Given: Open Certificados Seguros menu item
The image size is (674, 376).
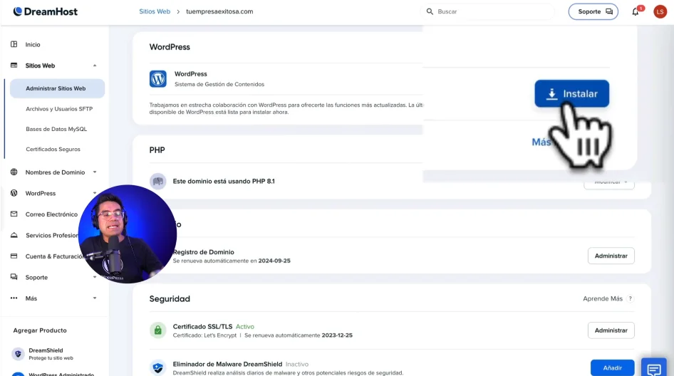Looking at the screenshot, I should pyautogui.click(x=53, y=149).
